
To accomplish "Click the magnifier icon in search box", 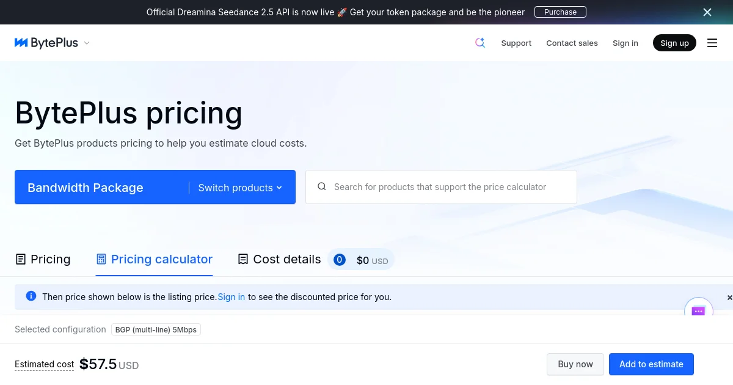I will (x=322, y=187).
